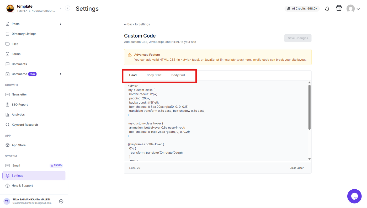Collapse the sidebar with arrow icon
Viewport: 367px width, 208px height.
coord(68,8)
